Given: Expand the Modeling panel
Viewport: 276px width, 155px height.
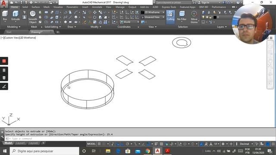Looking at the screenshot, I should pos(13,27).
